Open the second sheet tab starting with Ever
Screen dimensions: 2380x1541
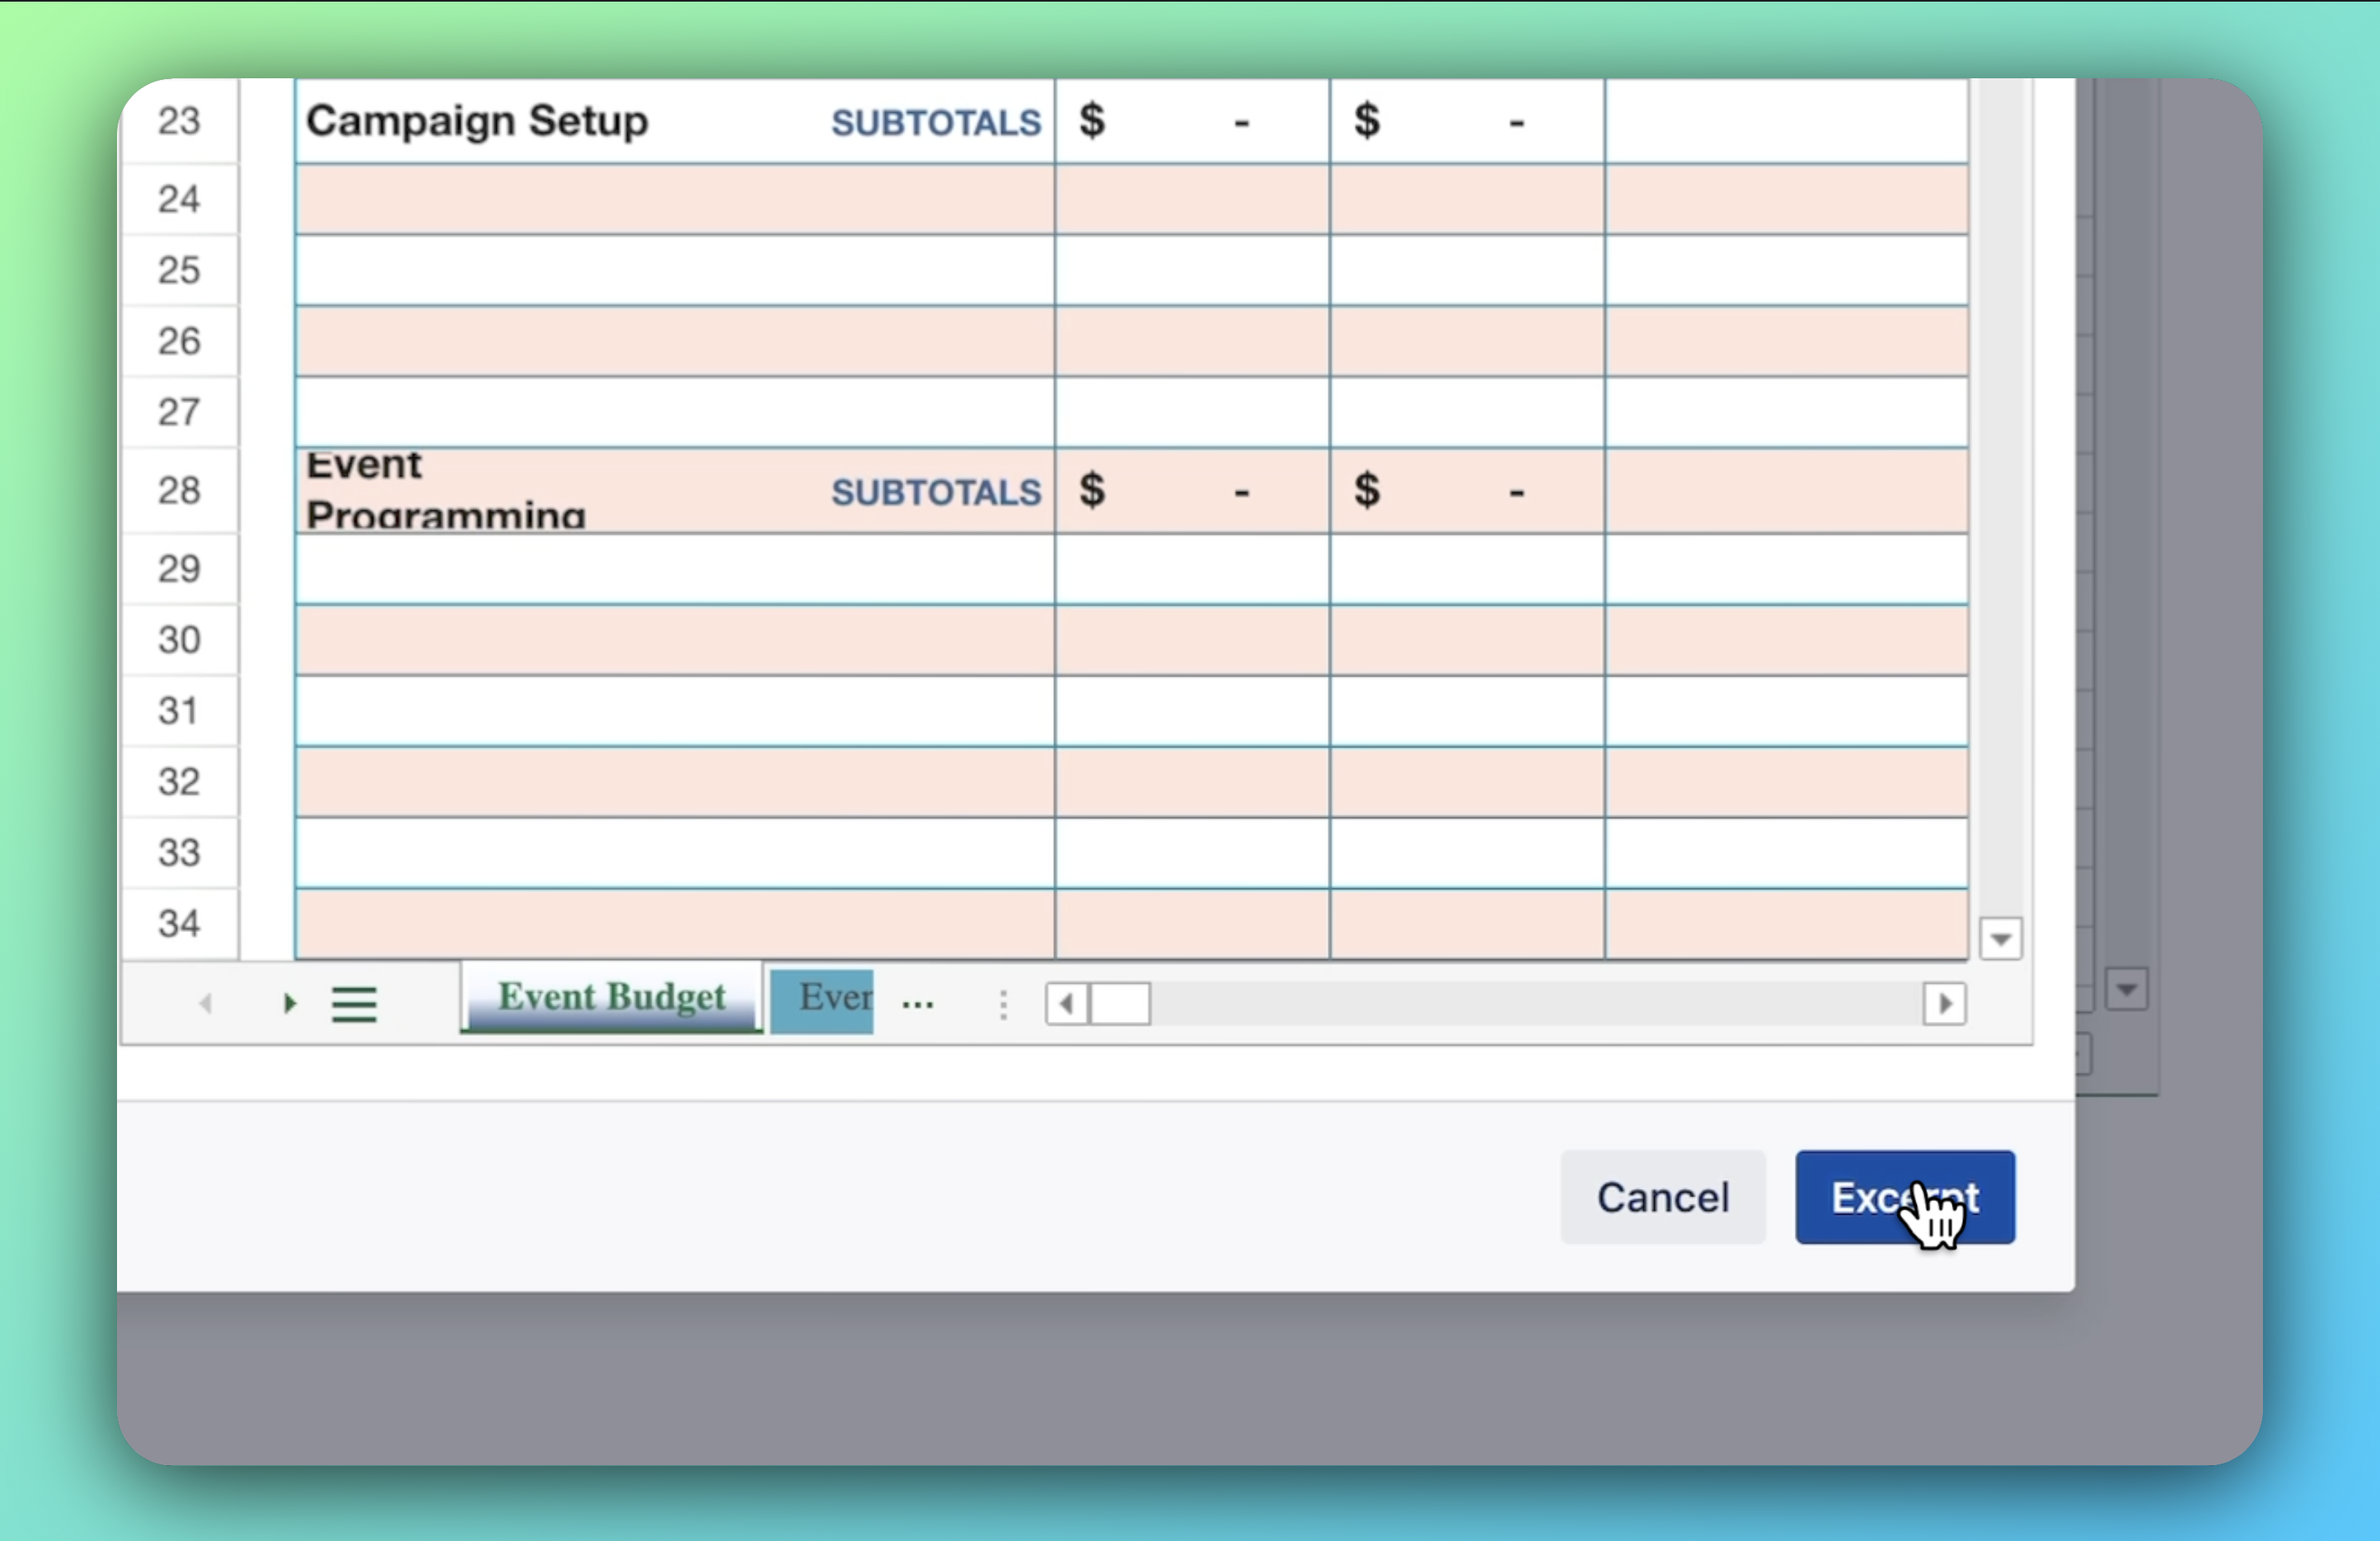tap(822, 1000)
